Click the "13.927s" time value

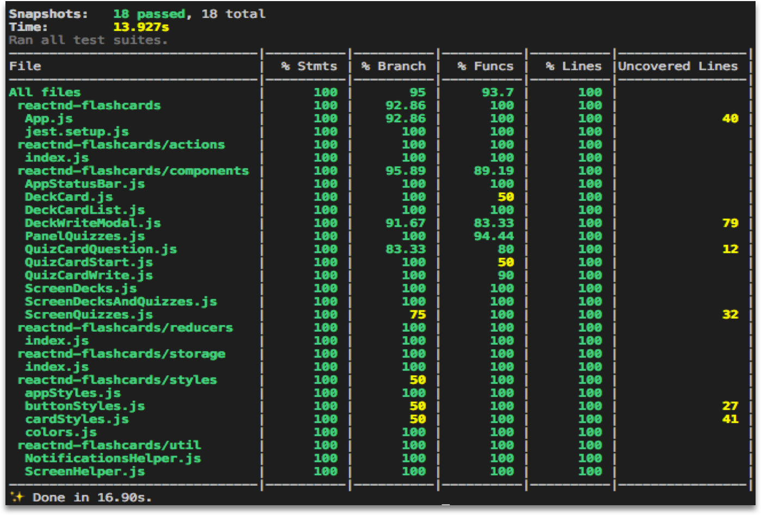coord(141,27)
